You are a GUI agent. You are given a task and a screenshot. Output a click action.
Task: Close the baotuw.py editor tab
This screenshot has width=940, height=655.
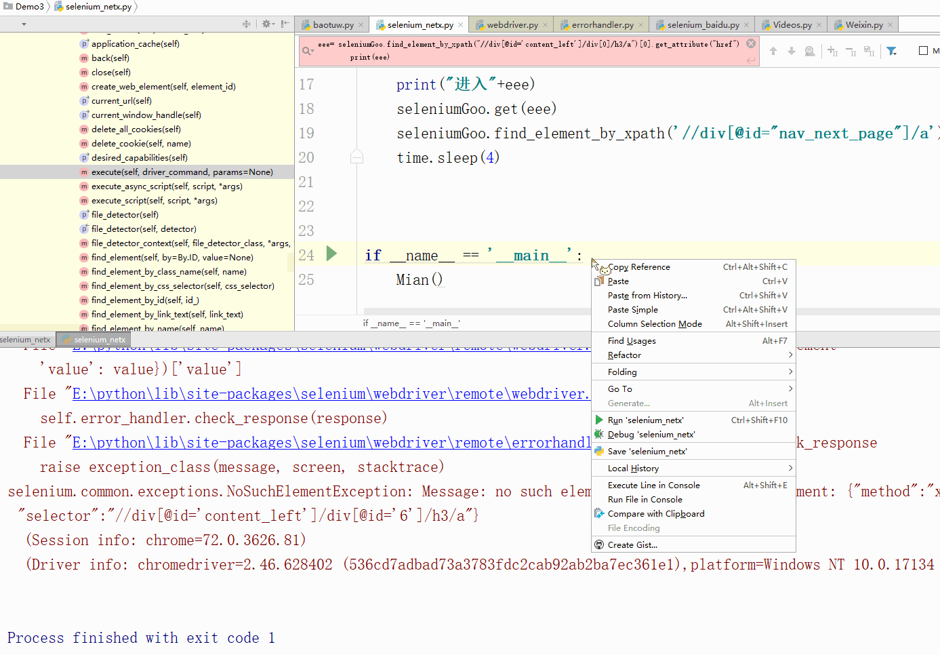(361, 25)
